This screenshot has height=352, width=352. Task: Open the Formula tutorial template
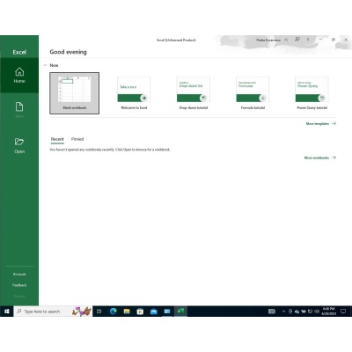click(253, 93)
